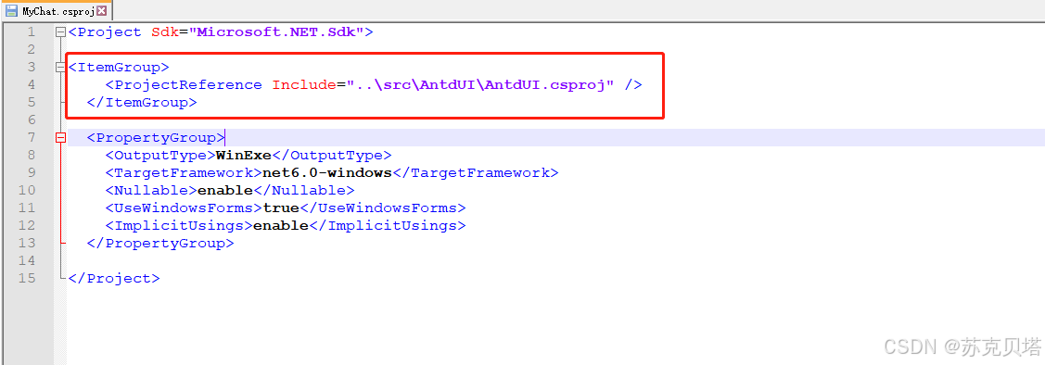The image size is (1045, 365).
Task: Click the ProjectReference tag name
Action: pyautogui.click(x=188, y=84)
